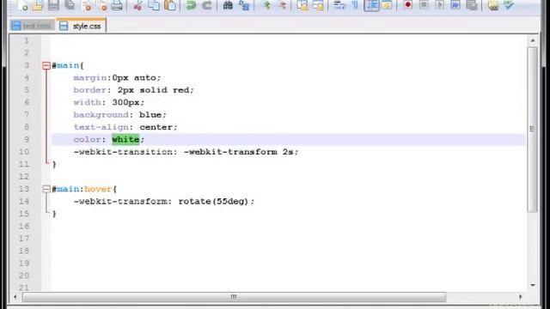Click line number 16 in margin

(24, 227)
